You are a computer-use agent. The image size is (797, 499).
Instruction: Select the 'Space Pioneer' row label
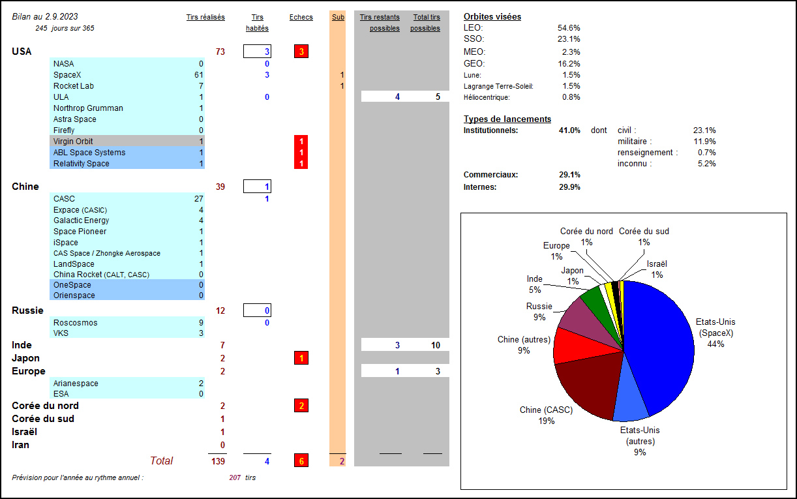coord(80,232)
